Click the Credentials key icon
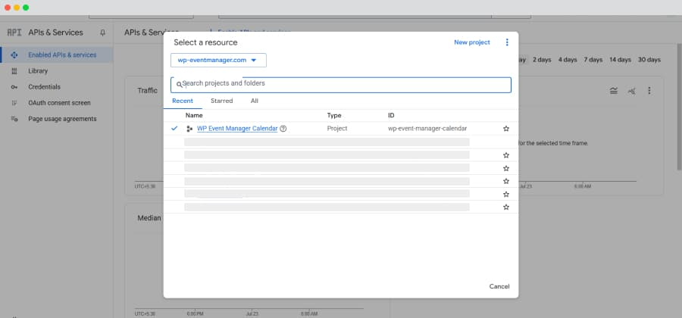This screenshot has height=318, width=682. [14, 87]
